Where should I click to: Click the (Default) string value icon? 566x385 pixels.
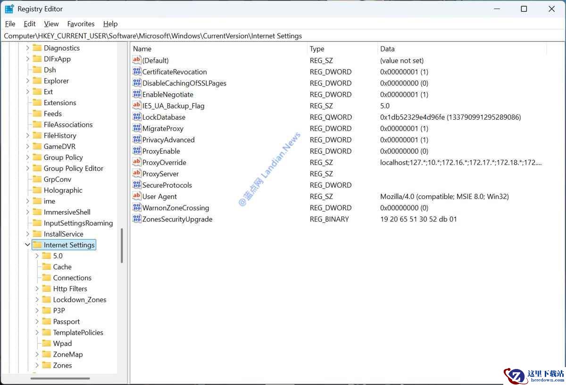pos(137,60)
